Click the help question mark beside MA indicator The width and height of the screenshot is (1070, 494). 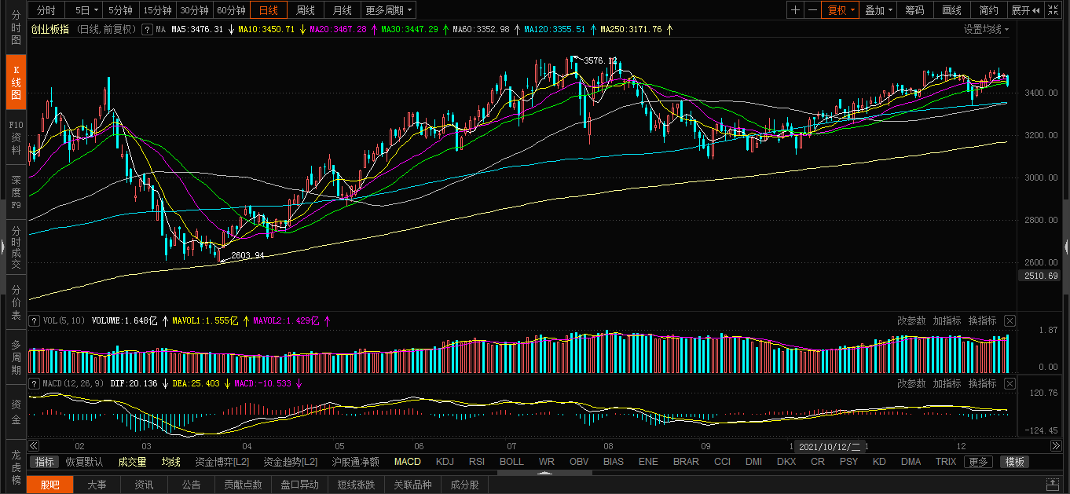click(146, 29)
